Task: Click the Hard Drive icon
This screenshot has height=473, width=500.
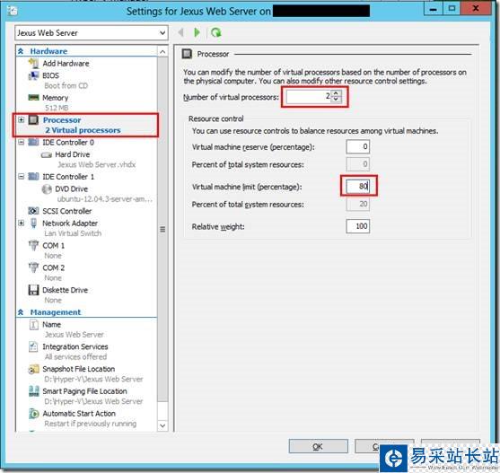Action: [x=47, y=155]
